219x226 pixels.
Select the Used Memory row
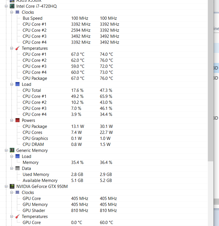point(104,175)
